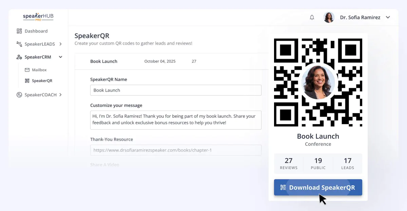Screen dimensions: 407x211
Task: Open the notifications bell
Action: click(312, 17)
